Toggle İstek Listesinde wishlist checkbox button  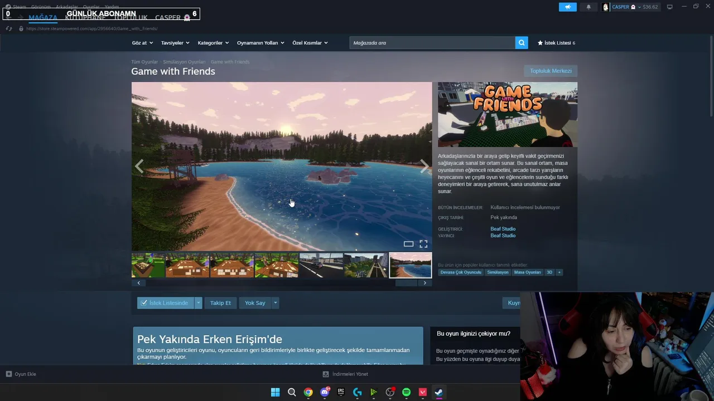coord(166,303)
